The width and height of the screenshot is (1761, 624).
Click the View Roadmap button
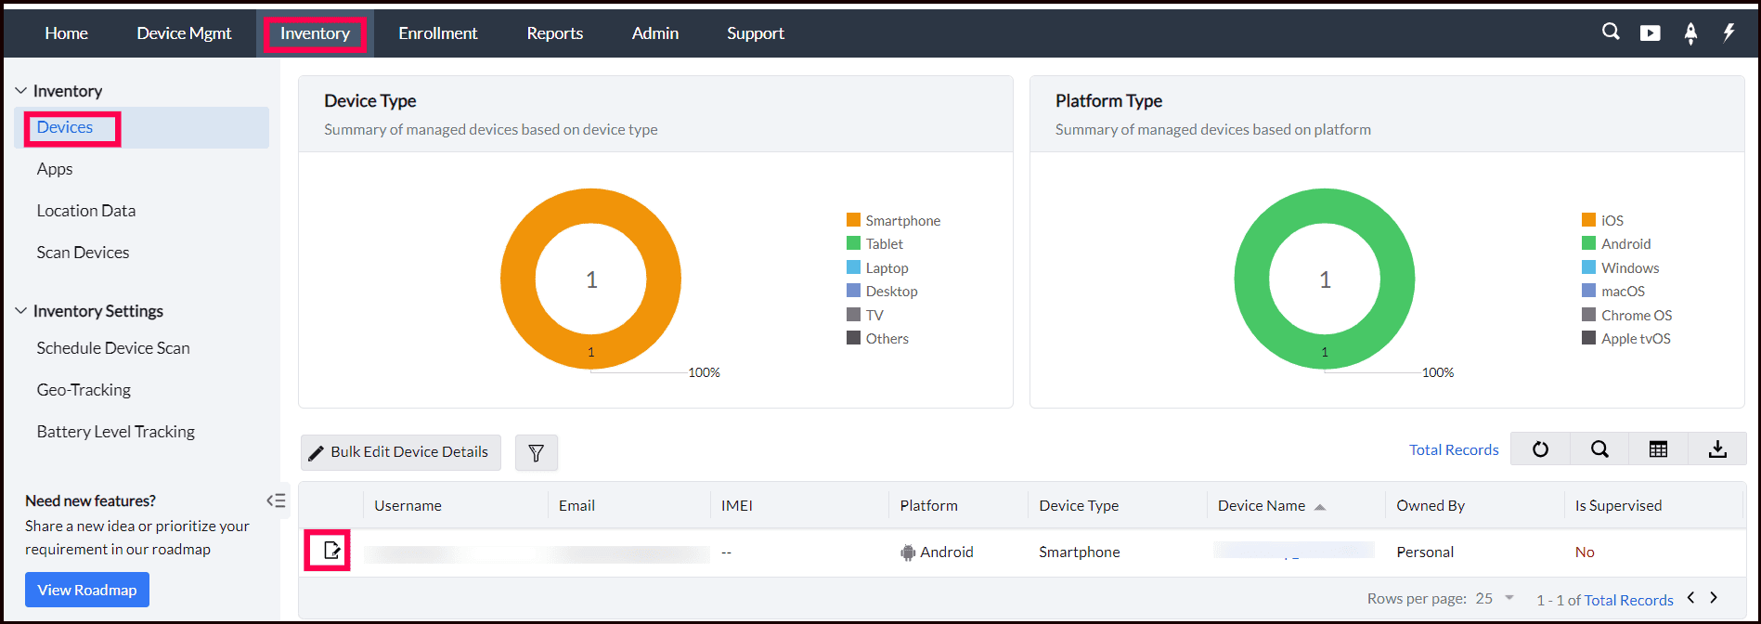[x=87, y=590]
